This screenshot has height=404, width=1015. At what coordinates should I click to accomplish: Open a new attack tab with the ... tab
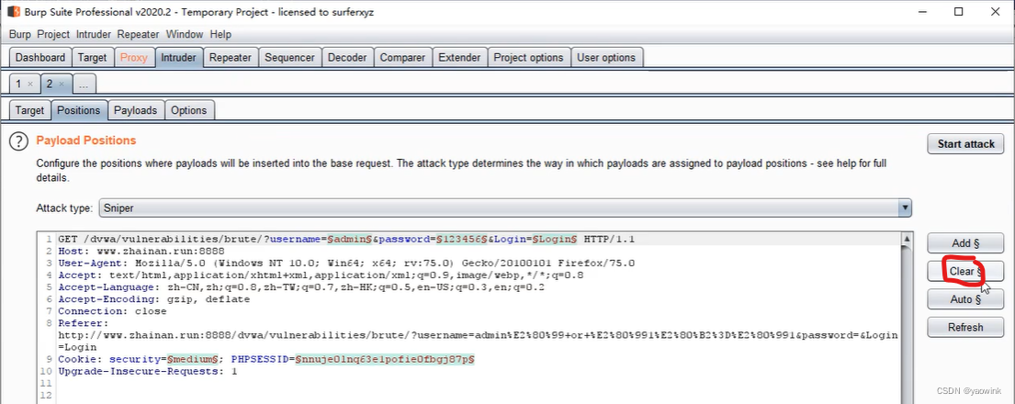[x=85, y=84]
